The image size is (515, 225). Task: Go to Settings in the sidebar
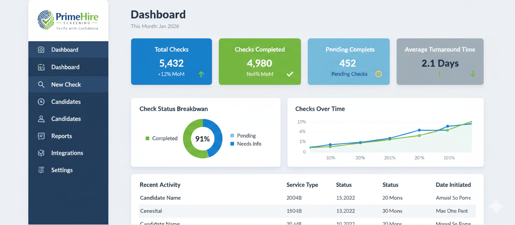[62, 170]
